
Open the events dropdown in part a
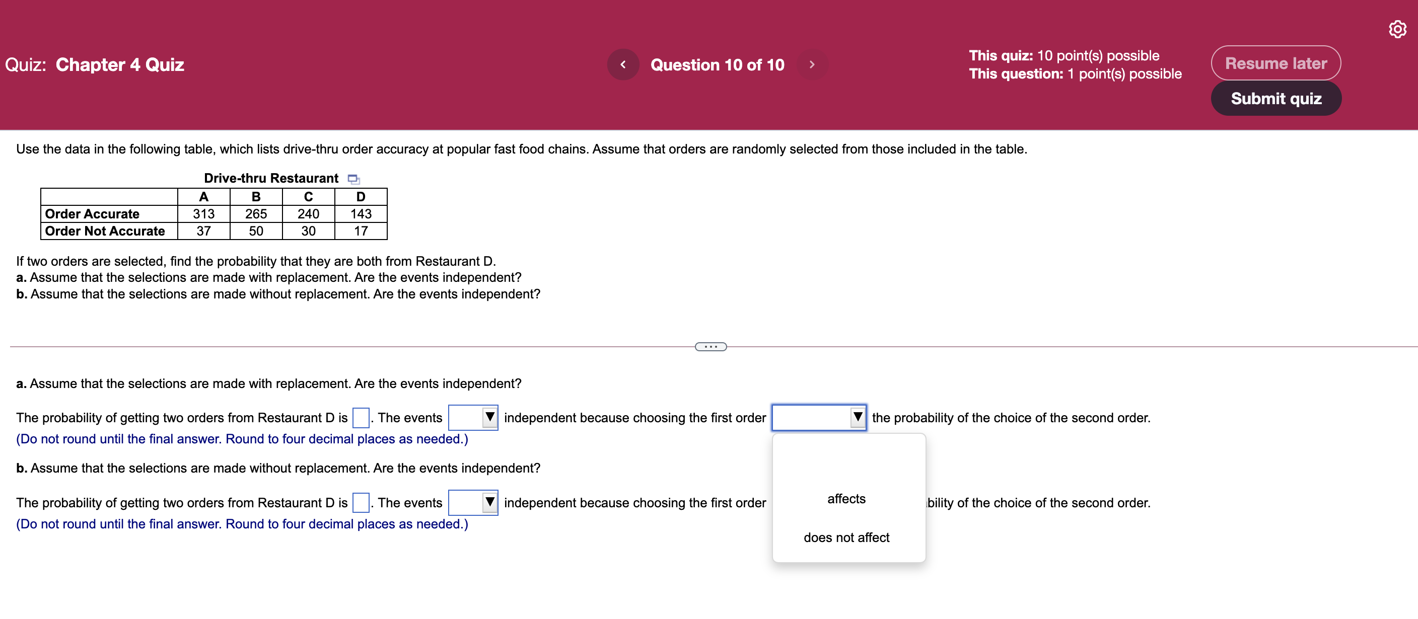473,417
